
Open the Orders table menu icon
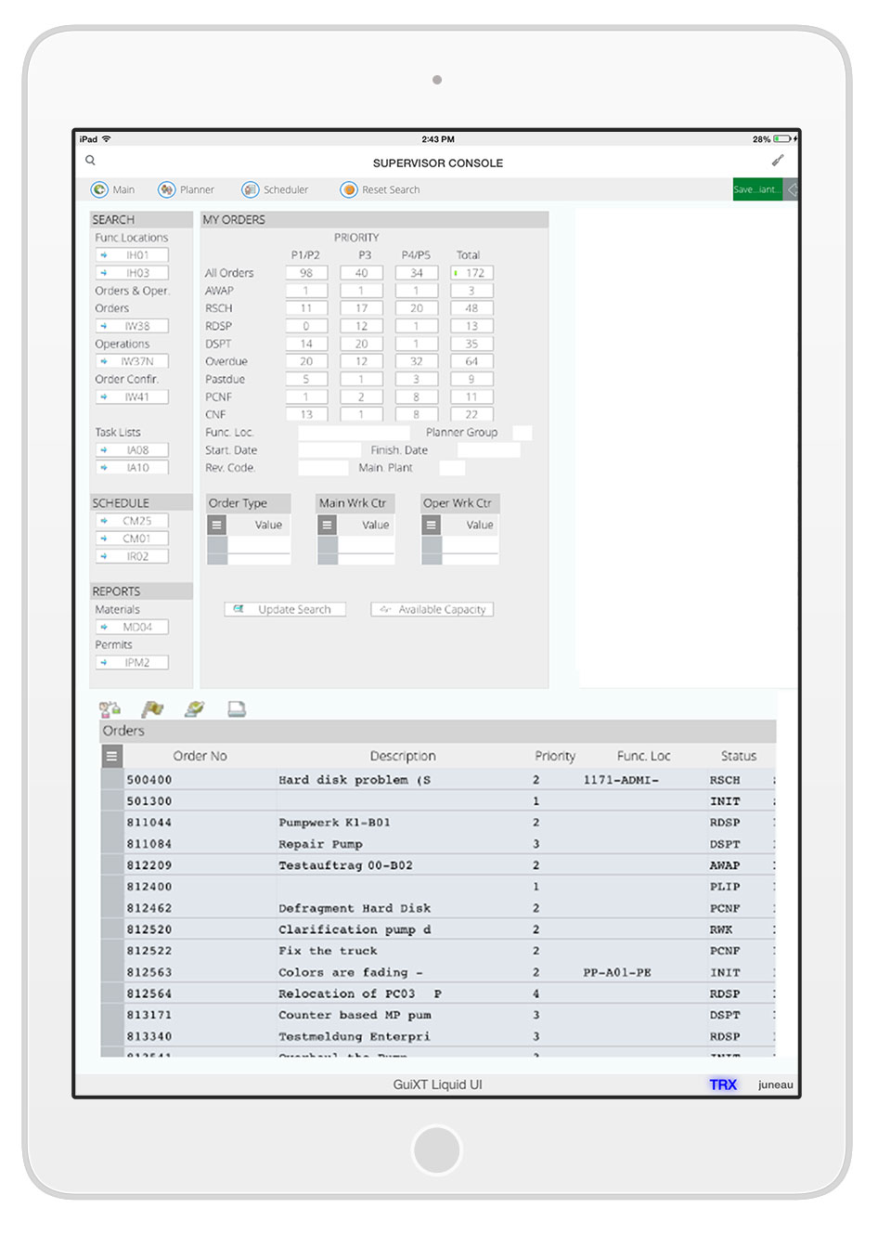(111, 756)
